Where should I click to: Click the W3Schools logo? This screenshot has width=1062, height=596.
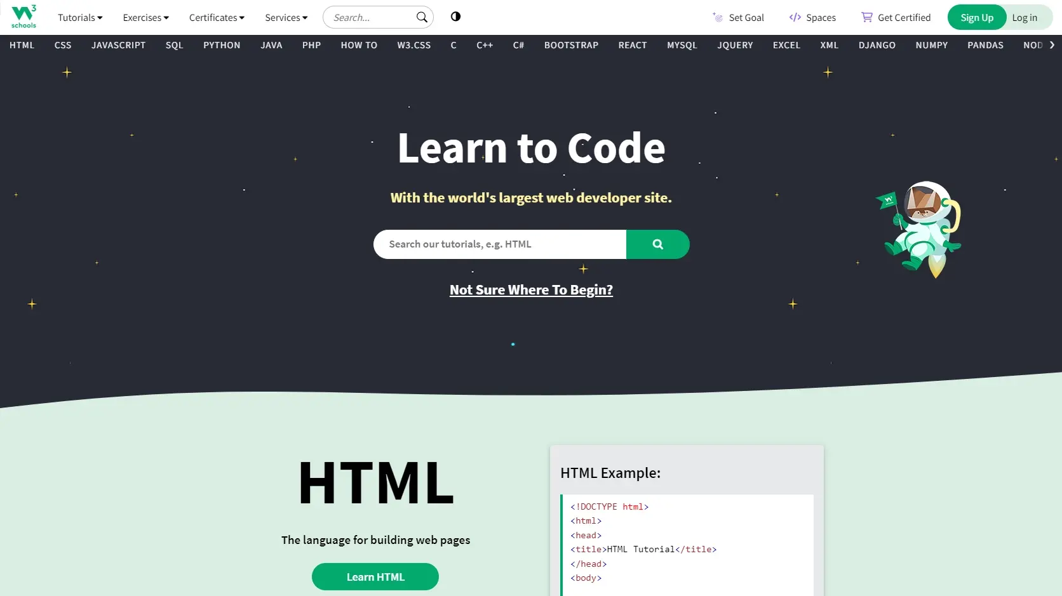[x=24, y=17]
